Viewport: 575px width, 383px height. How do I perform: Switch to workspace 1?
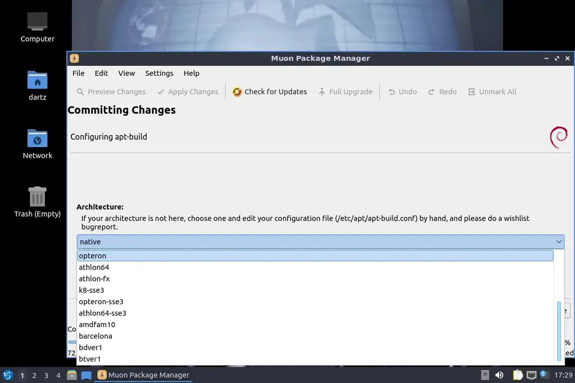point(22,376)
